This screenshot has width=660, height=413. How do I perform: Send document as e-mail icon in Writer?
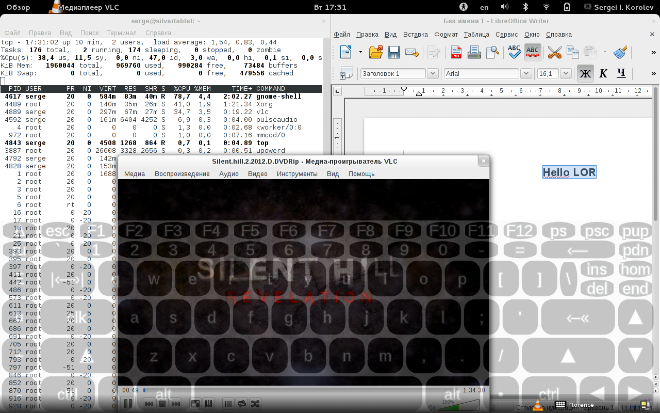point(411,52)
